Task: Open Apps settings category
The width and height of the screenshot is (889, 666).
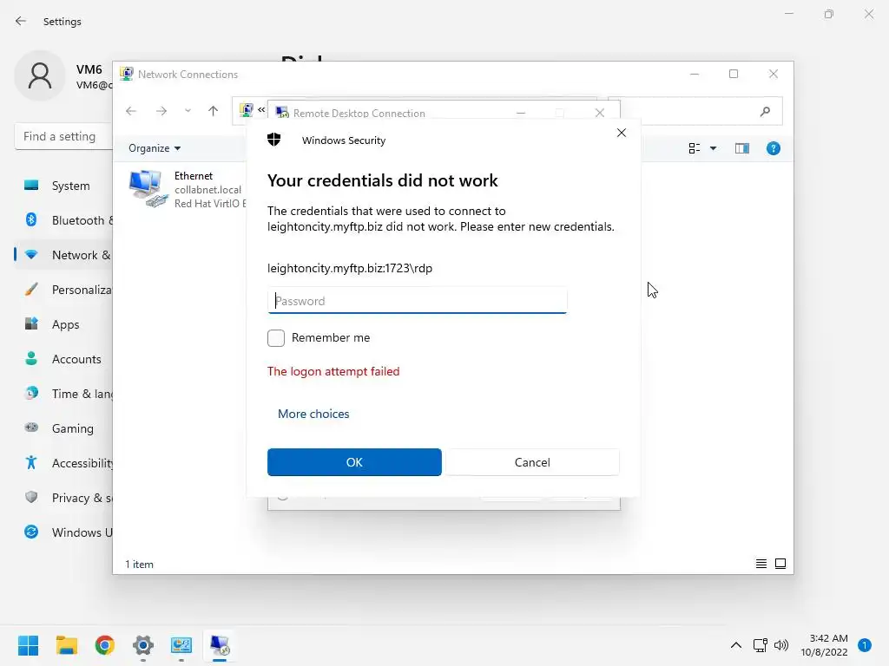Action: point(64,324)
